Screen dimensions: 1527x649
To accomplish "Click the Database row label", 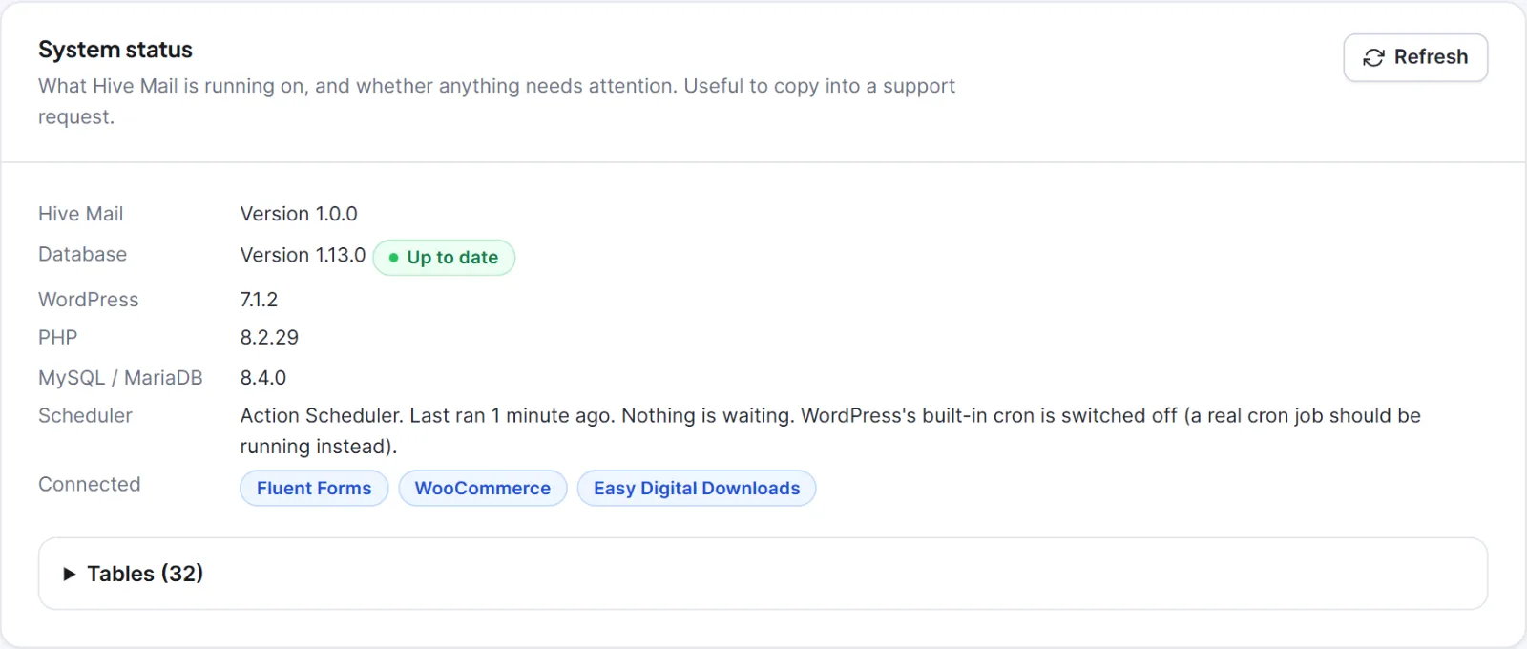I will coord(83,254).
